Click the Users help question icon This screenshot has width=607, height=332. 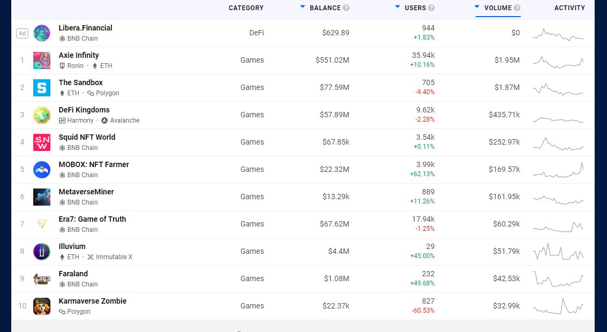[x=431, y=7]
